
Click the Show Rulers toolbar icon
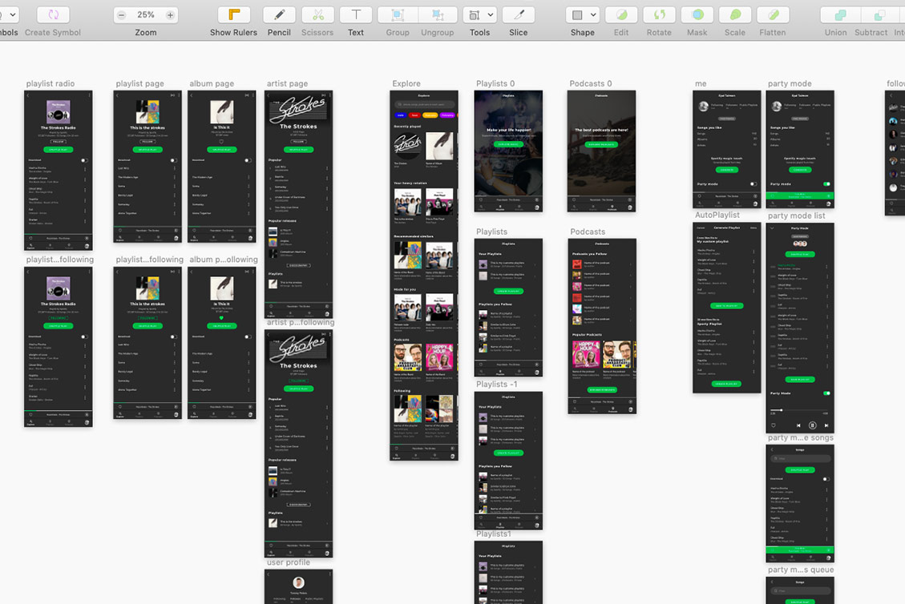click(x=233, y=15)
